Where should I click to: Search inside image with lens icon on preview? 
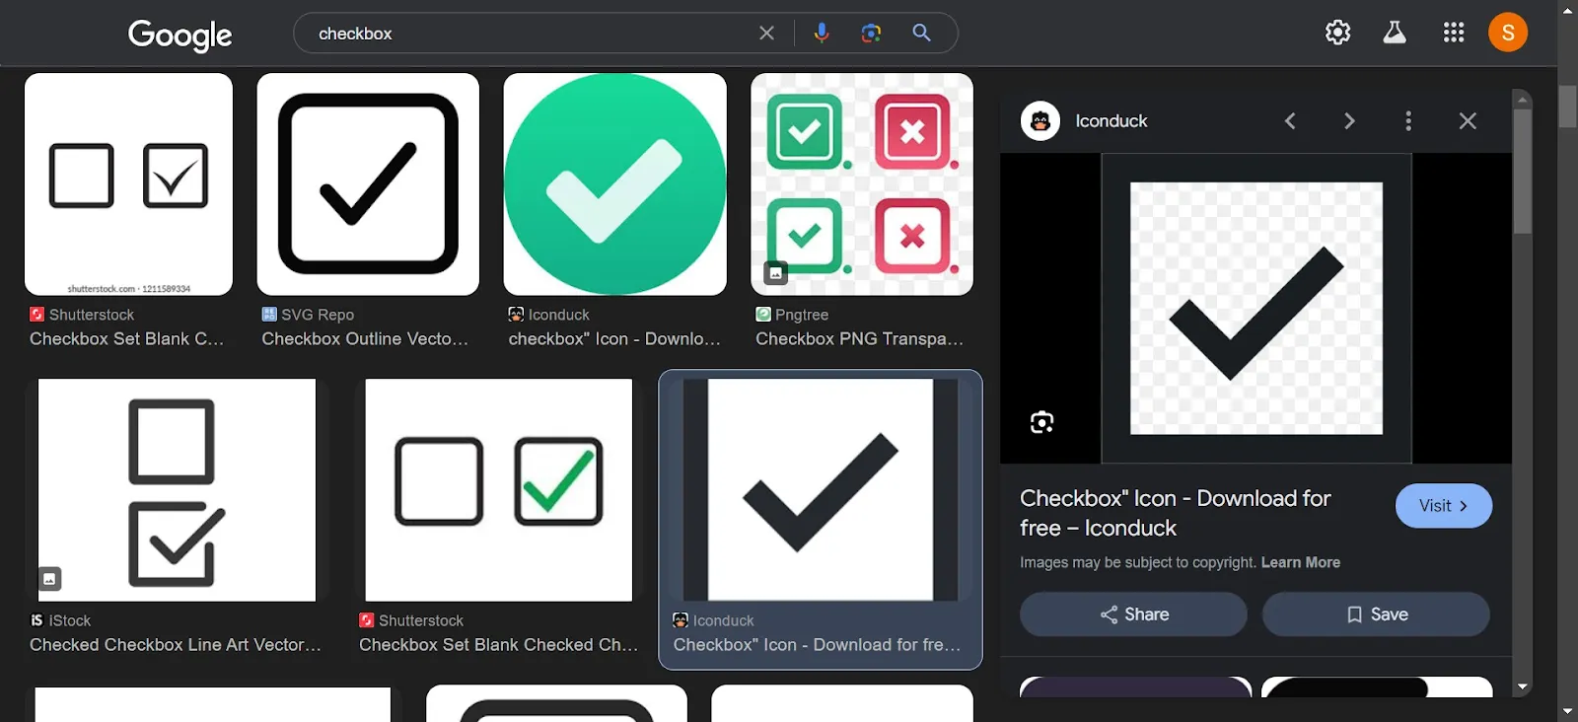click(1041, 422)
